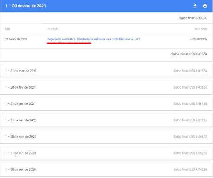The height and width of the screenshot is (178, 213).
Task: Click Saldo final US$ 5.062,32
Action: click(x=190, y=153)
